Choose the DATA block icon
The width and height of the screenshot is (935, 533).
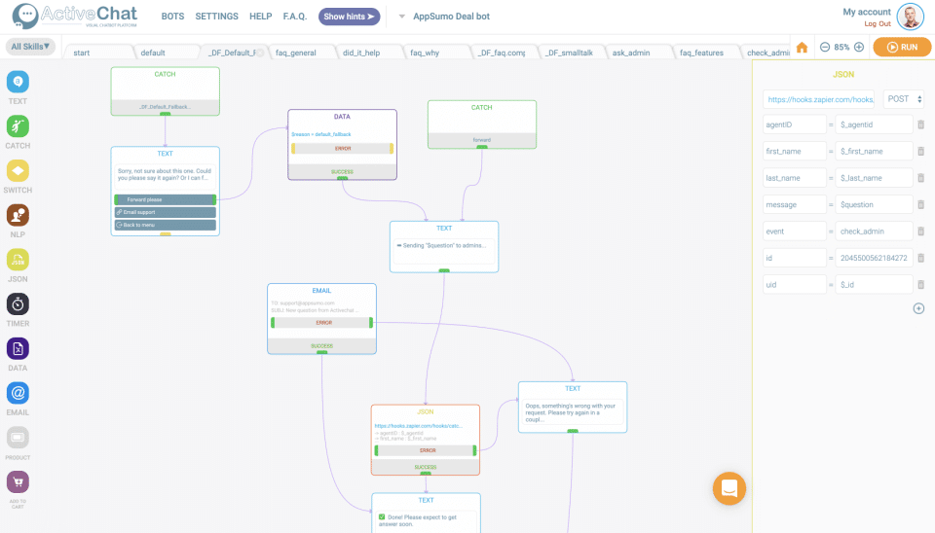click(18, 348)
